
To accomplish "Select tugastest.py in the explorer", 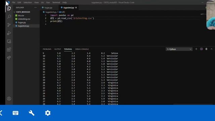I will click(x=24, y=26).
